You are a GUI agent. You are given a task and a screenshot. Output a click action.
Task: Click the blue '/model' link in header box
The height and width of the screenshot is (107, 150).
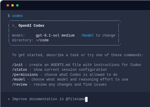click(x=87, y=35)
